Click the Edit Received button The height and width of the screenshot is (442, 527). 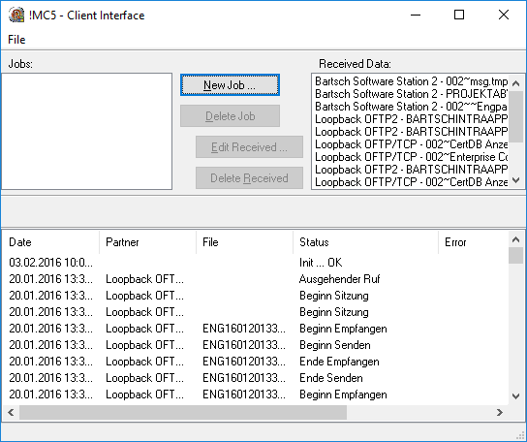click(249, 147)
